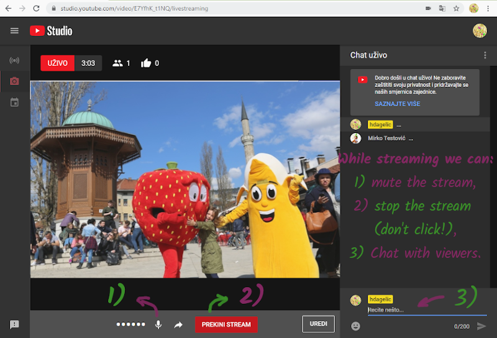Screen dimensions: 497x338
Task: Send the chat message arrow
Action: (x=481, y=326)
